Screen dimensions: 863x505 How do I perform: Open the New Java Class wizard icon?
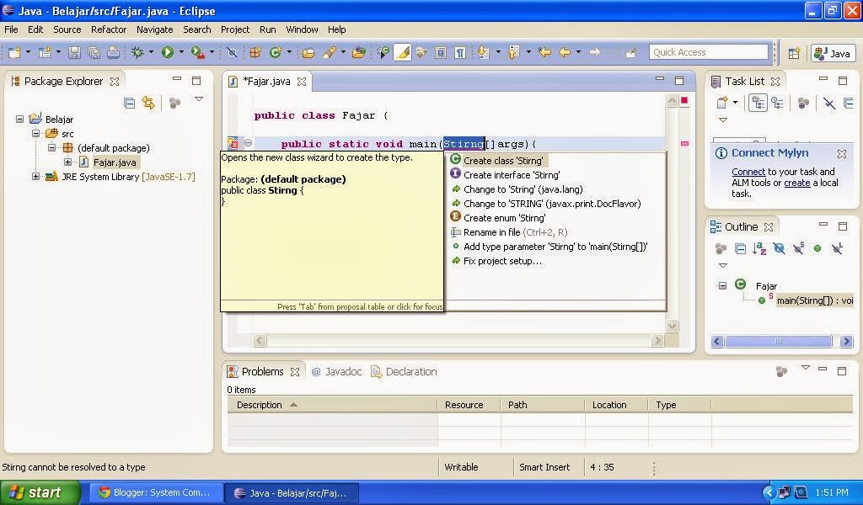tap(276, 52)
